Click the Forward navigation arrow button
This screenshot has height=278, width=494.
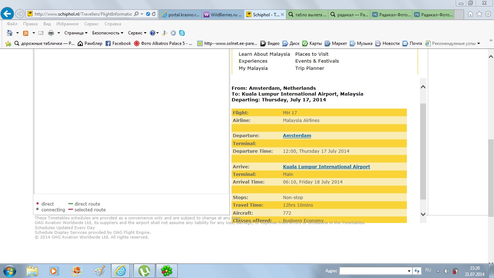20,14
